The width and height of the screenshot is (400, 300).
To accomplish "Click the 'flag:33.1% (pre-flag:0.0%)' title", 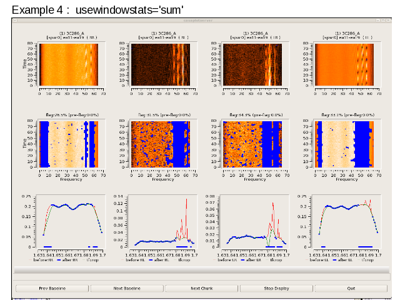I will point(348,115).
